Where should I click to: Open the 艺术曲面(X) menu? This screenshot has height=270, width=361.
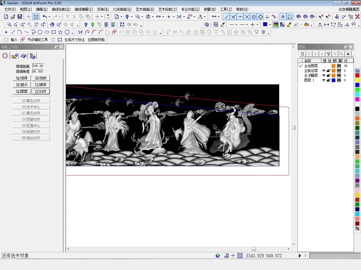tap(145, 9)
